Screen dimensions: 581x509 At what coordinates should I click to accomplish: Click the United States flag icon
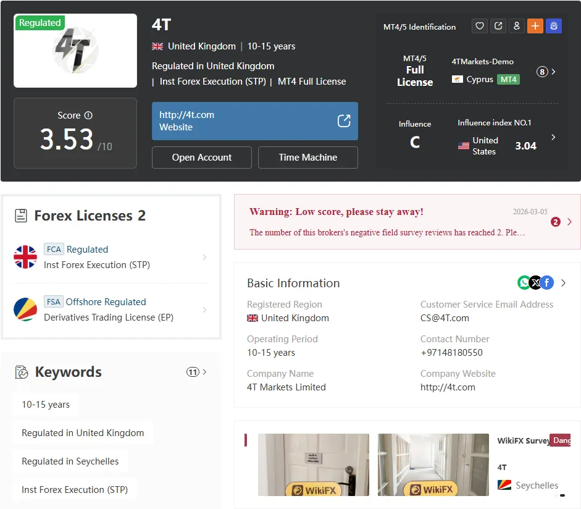coord(464,146)
